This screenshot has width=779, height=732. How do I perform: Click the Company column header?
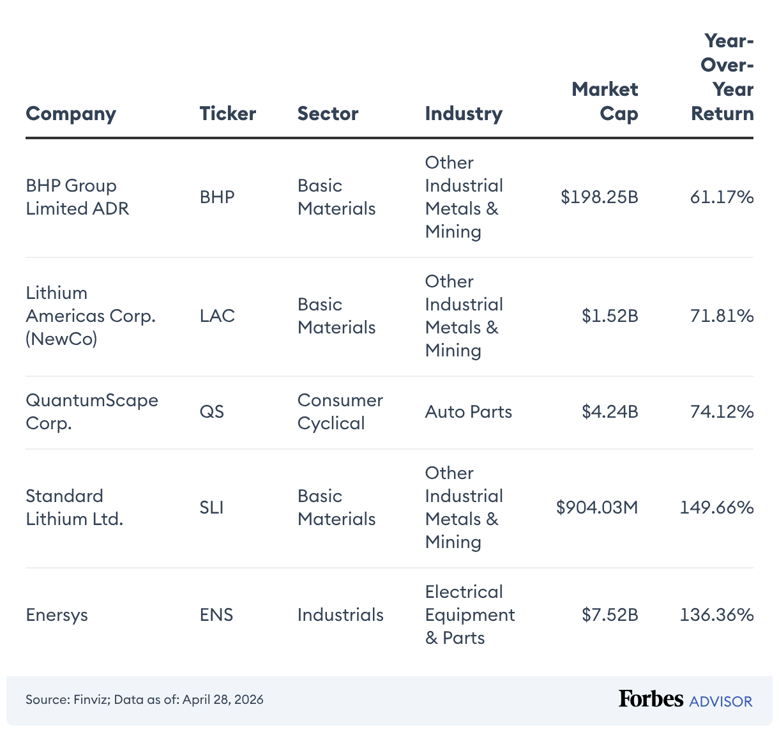pyautogui.click(x=71, y=114)
